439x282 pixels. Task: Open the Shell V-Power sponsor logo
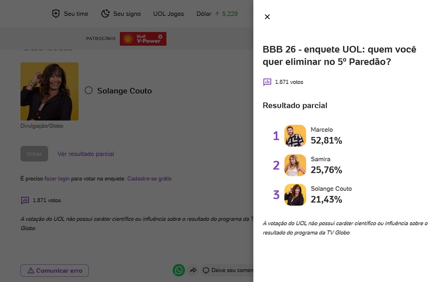pos(143,39)
